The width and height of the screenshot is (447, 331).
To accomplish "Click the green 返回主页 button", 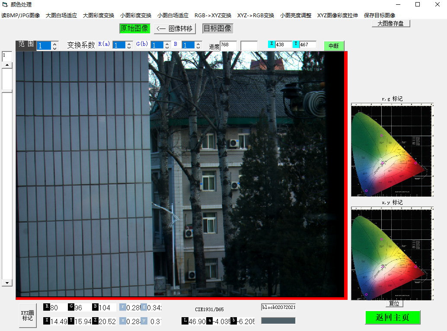I will click(x=393, y=318).
